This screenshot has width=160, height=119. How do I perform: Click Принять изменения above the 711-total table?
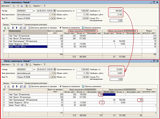point(92,86)
